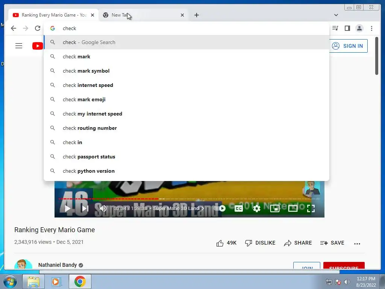Click the network icon in system tray
Screen dimensions: 385x289
(329, 281)
